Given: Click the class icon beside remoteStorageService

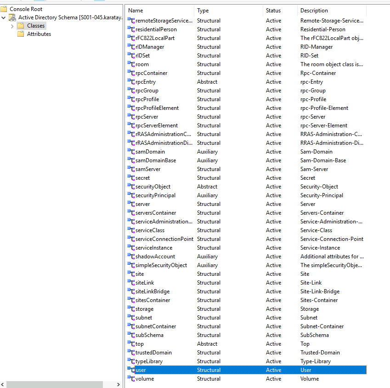Looking at the screenshot, I should click(x=131, y=20).
